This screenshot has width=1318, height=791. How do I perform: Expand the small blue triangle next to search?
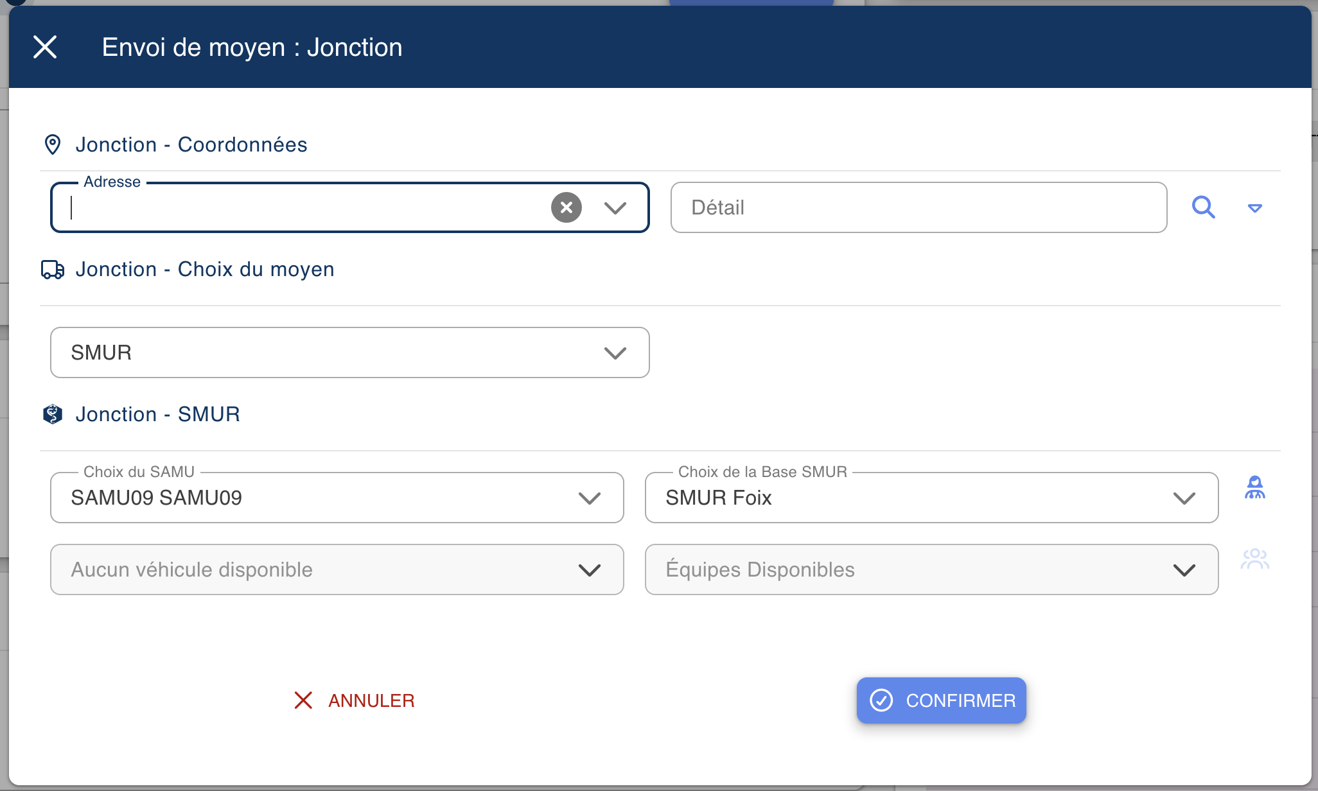1254,208
